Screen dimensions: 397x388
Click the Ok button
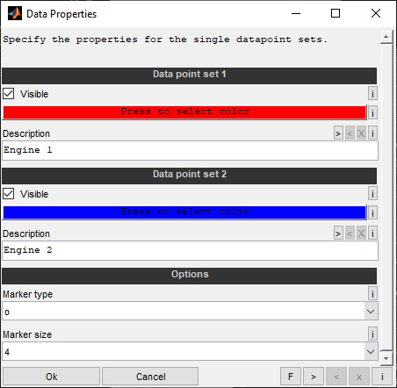tap(52, 377)
